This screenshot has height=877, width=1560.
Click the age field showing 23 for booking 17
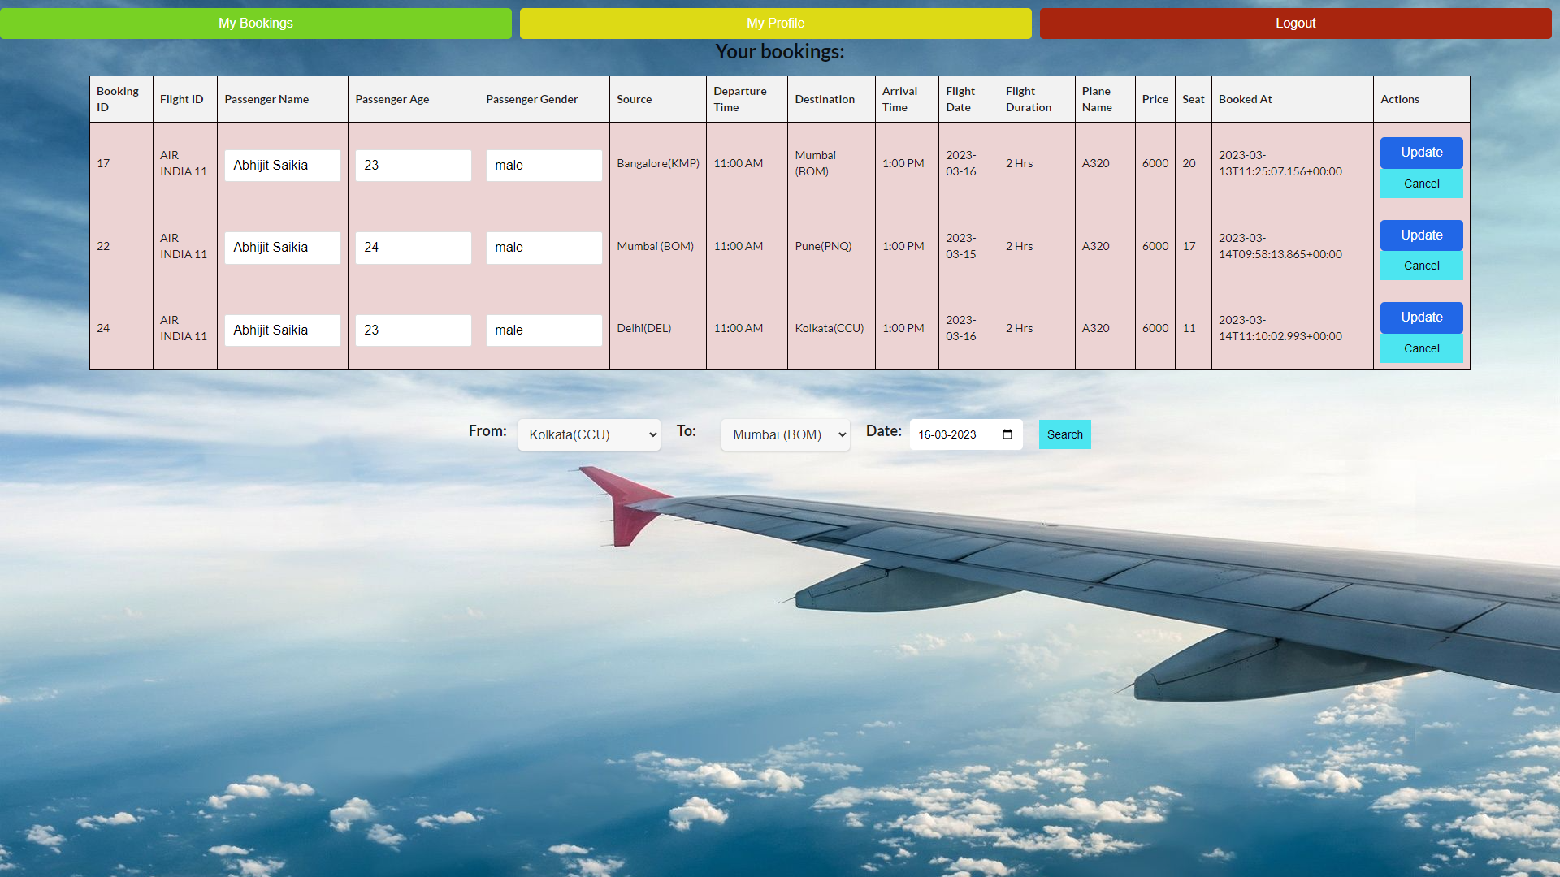click(413, 165)
